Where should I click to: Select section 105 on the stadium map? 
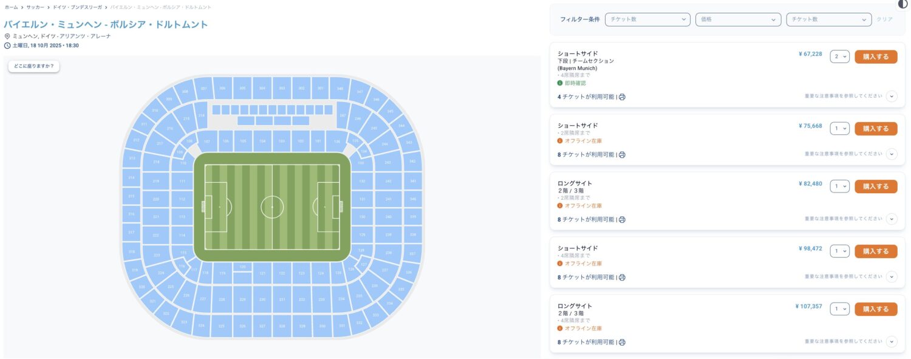[243, 141]
